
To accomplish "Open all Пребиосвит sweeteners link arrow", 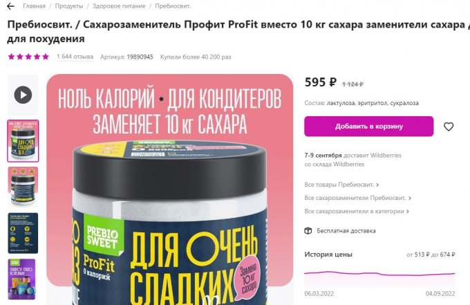I will point(410,198).
